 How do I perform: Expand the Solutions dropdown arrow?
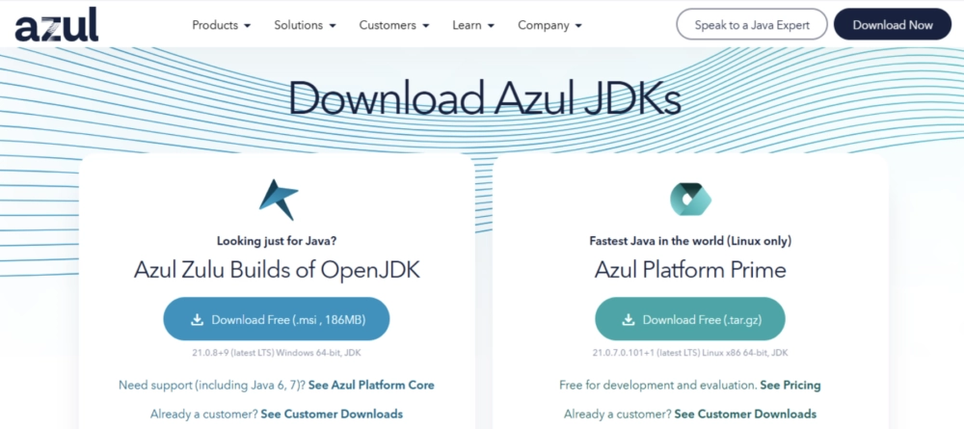click(332, 26)
